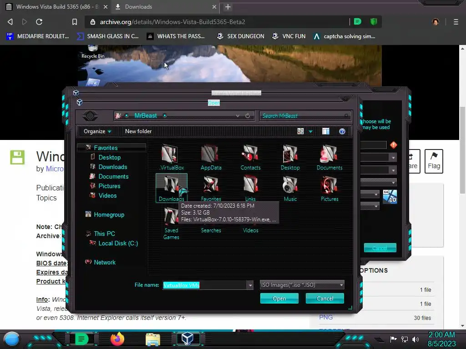Screen dimensions: 466x349
Task: Click the dialog back navigation orb
Action: coord(90,116)
